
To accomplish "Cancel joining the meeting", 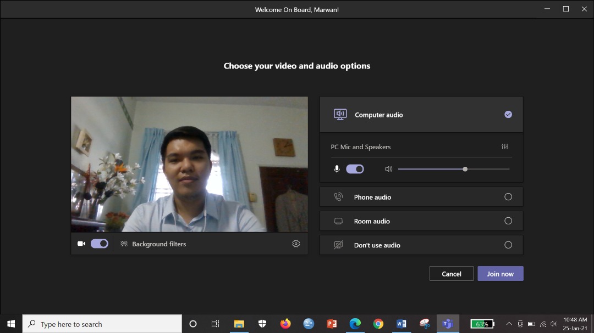I will point(451,273).
